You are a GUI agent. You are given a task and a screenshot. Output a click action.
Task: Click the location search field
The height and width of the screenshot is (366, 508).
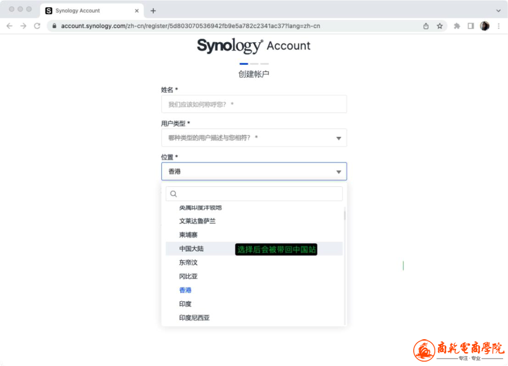pos(254,194)
